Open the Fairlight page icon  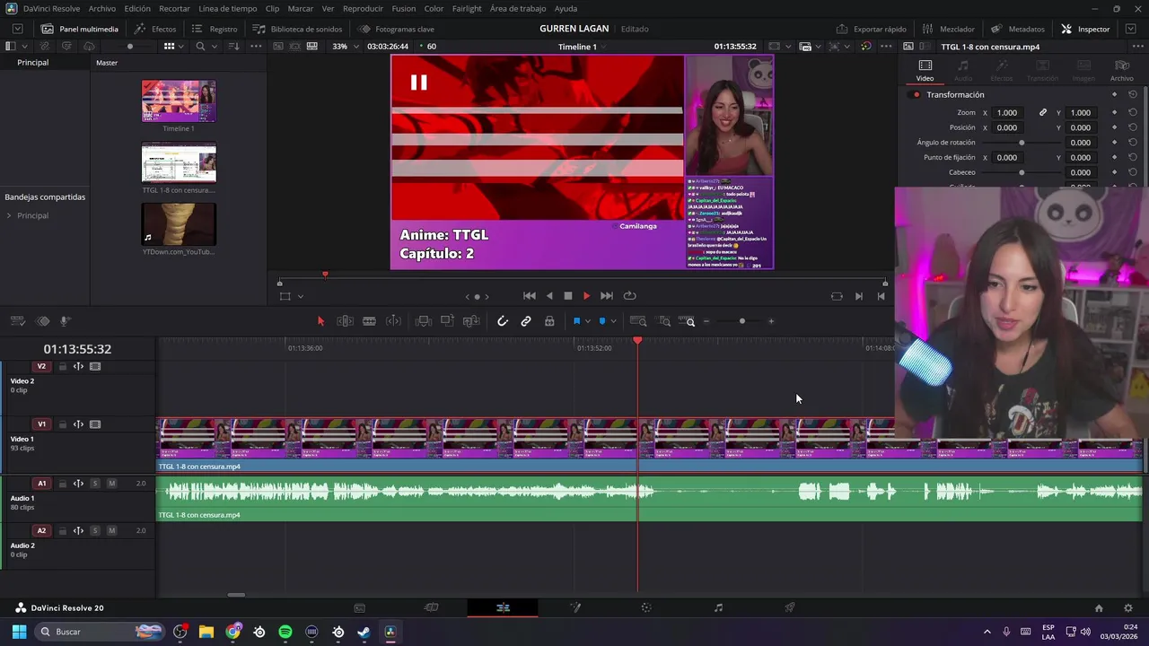click(x=718, y=607)
